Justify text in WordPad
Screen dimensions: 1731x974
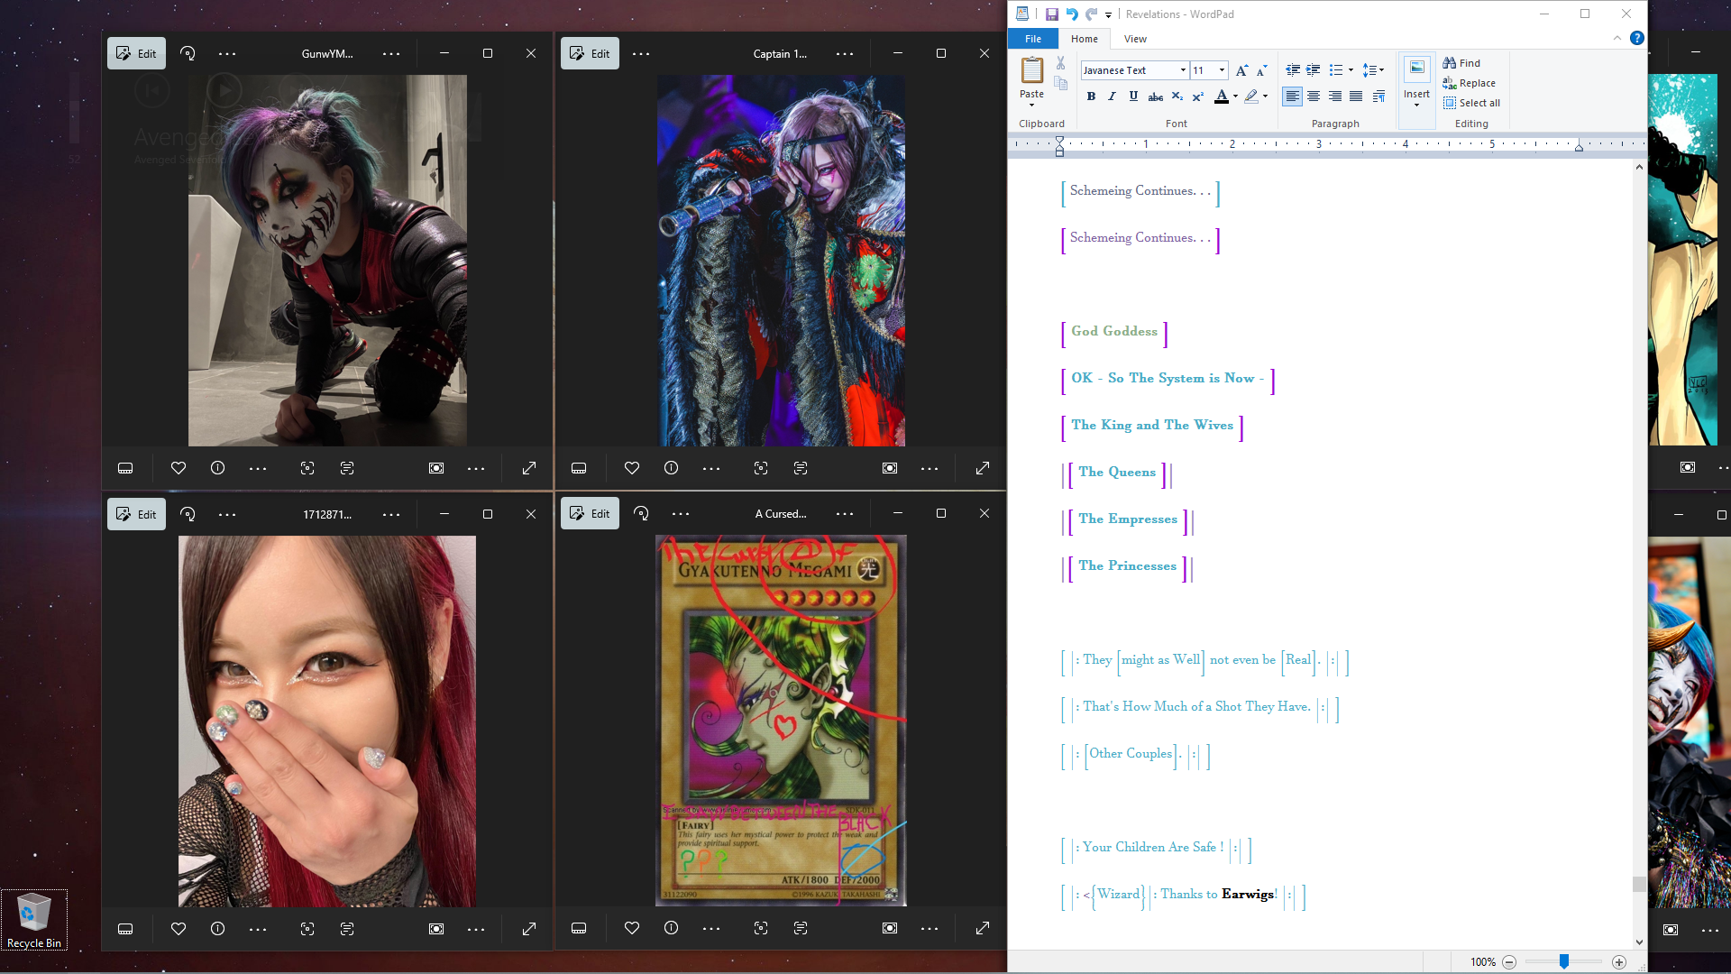[x=1356, y=96]
